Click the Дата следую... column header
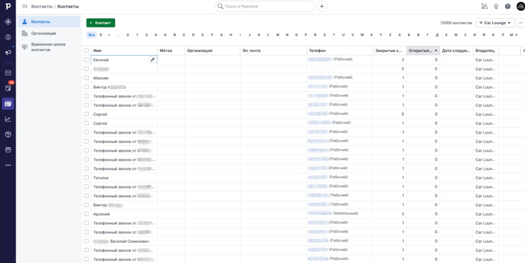Viewport: 525px width, 263px height. tap(456, 51)
